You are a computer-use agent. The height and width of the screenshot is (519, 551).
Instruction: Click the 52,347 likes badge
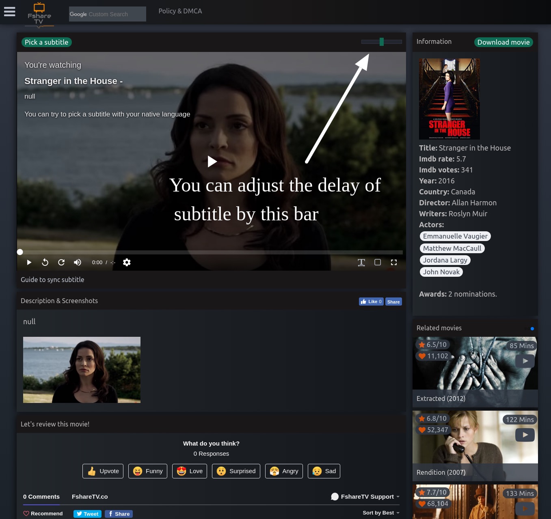coord(434,430)
